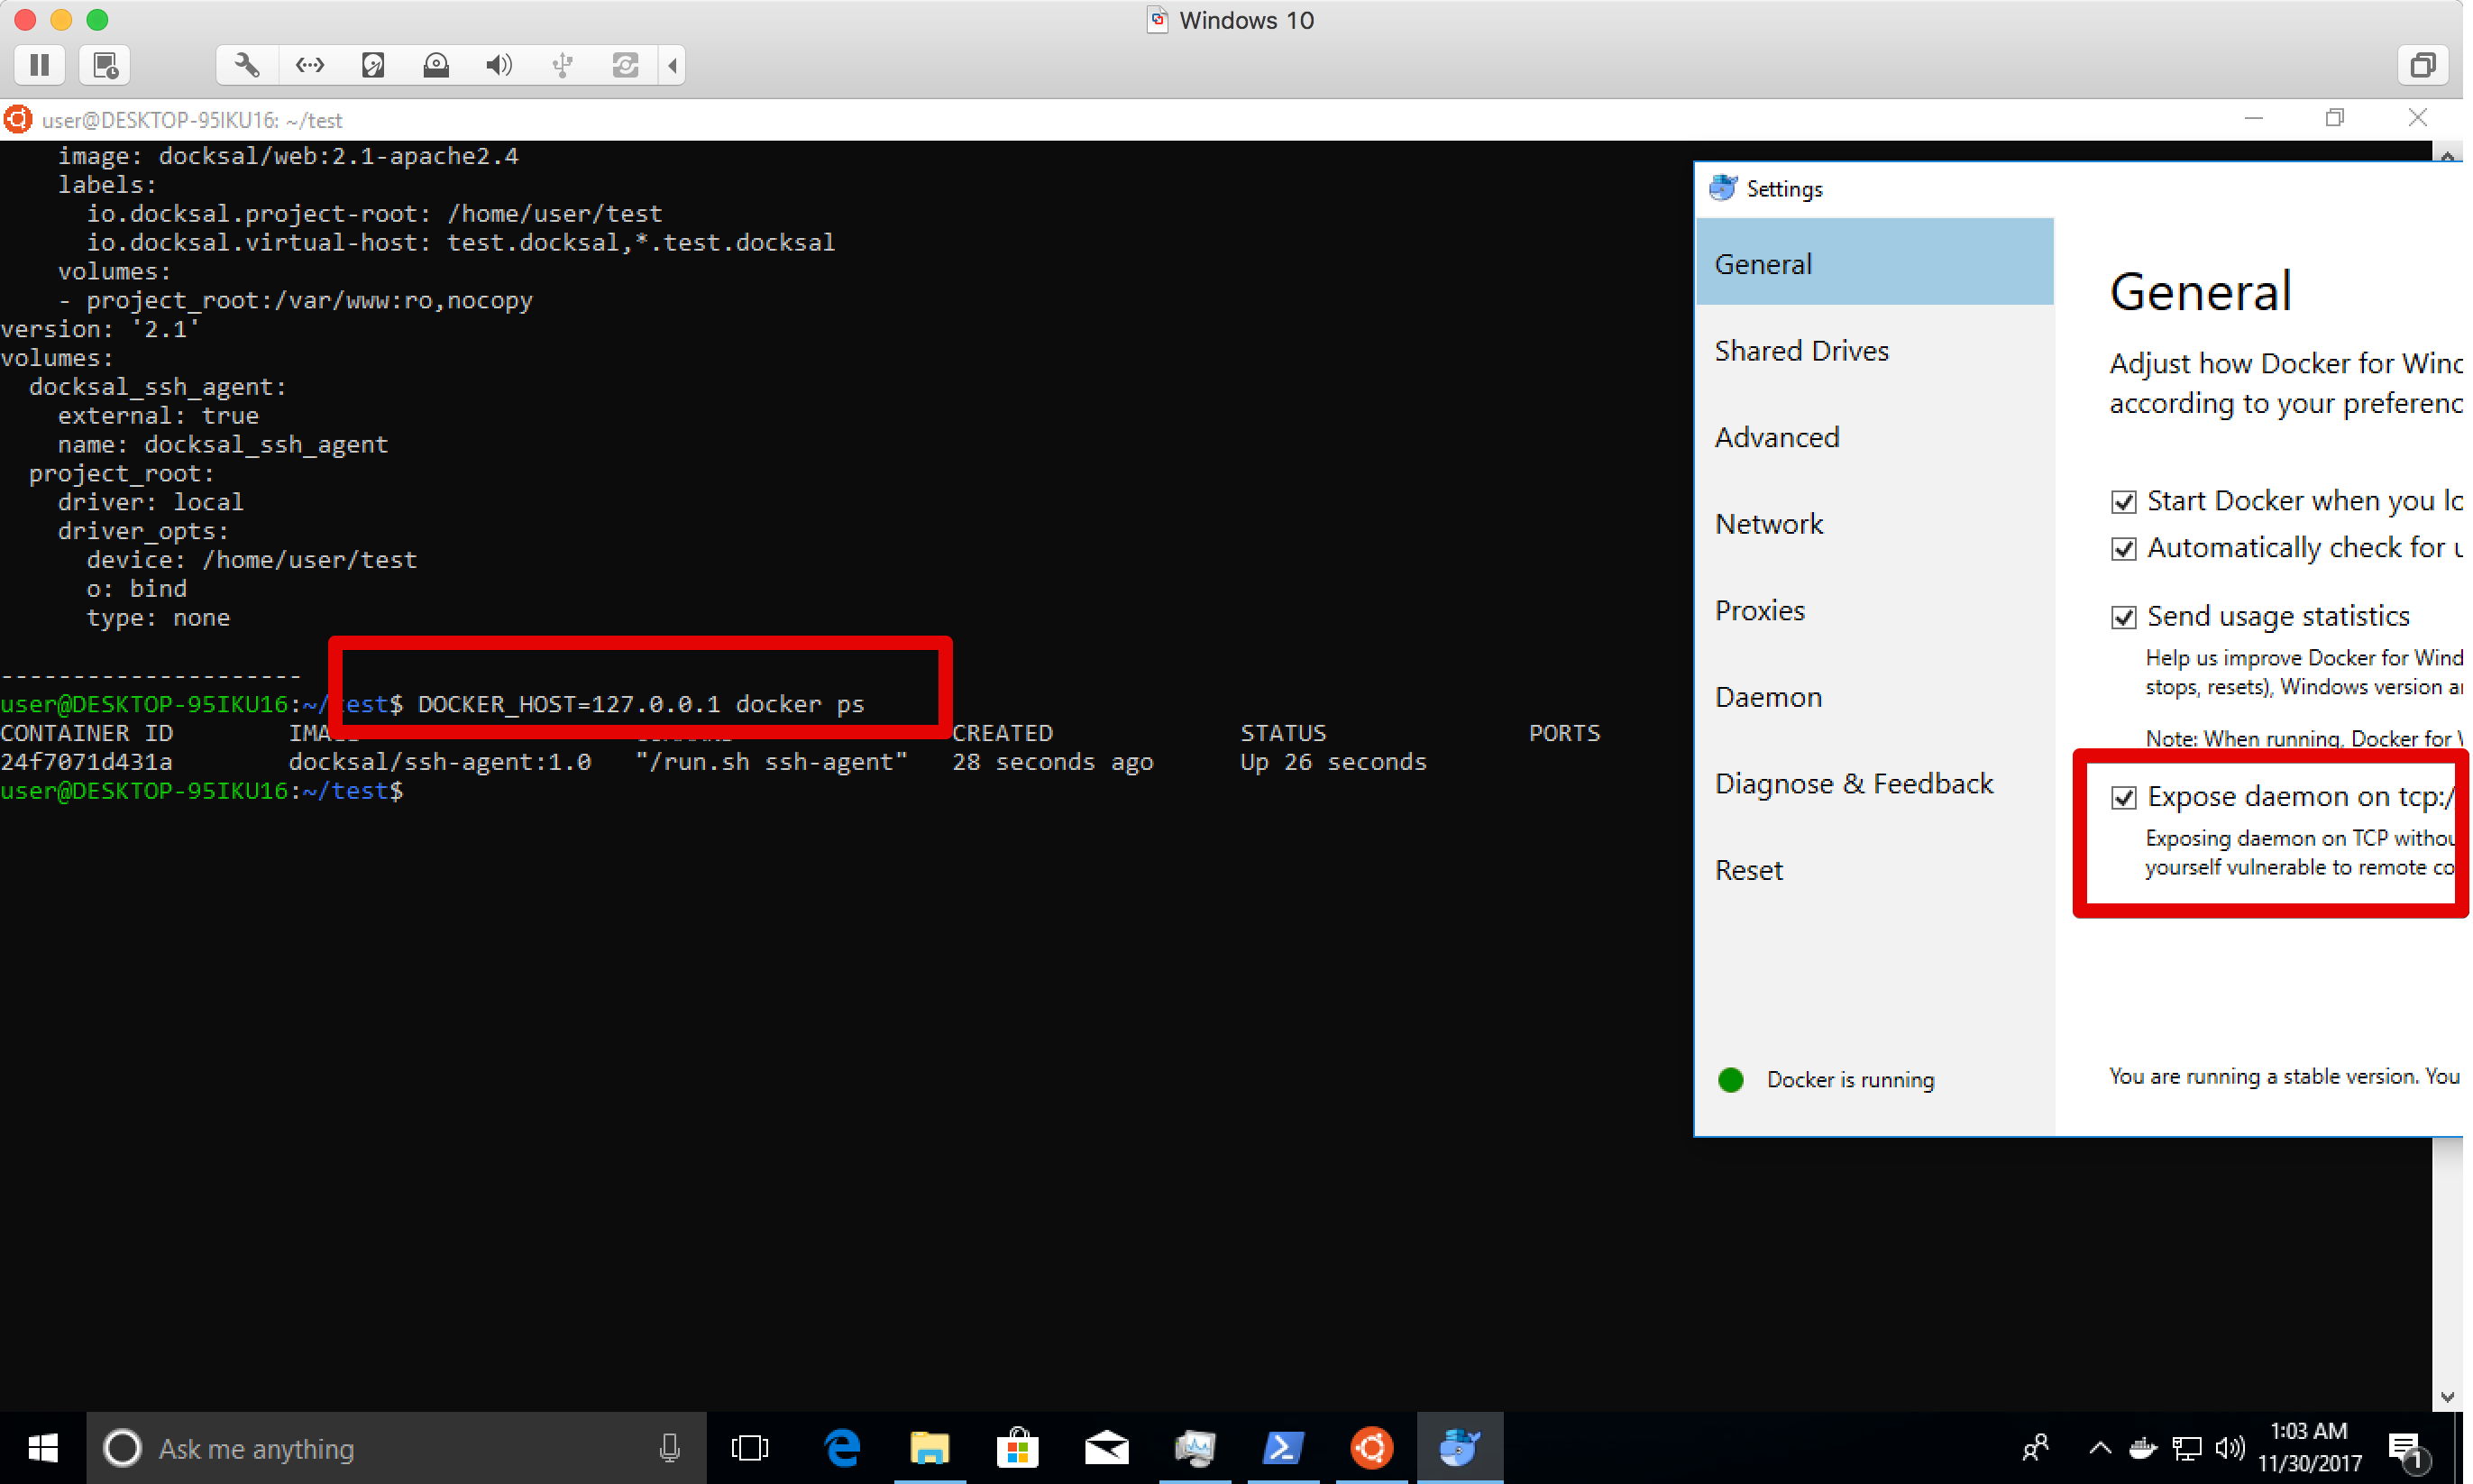
Task: Pause the virtual machine
Action: [39, 65]
